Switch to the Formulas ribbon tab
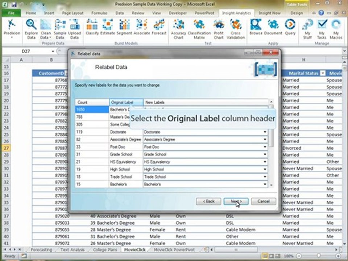The image size is (348, 261). (x=99, y=13)
